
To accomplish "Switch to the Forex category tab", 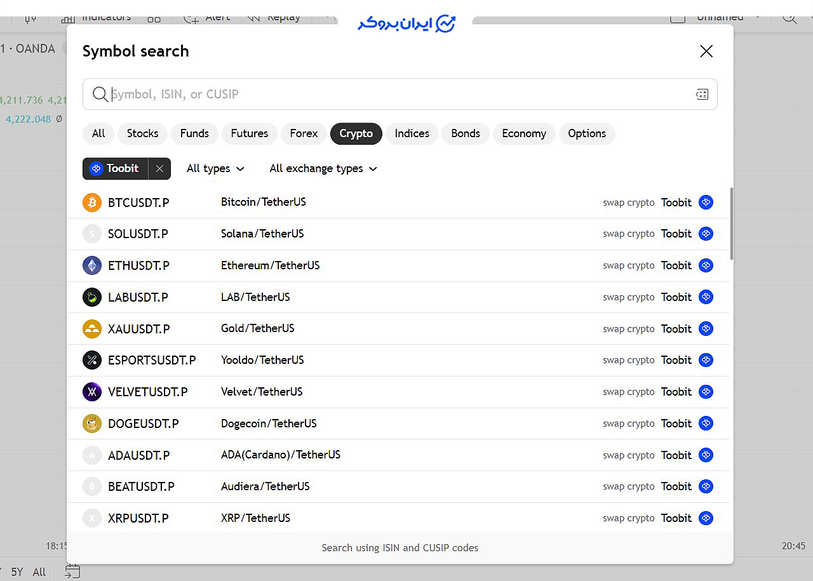I will click(x=304, y=133).
